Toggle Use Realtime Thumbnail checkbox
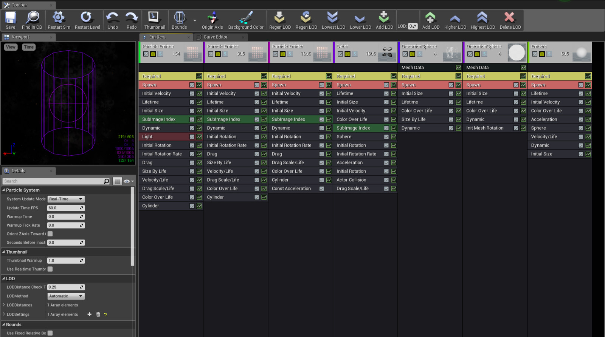The image size is (605, 337). [50, 269]
